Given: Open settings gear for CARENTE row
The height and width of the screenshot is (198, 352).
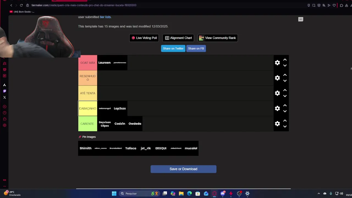Looking at the screenshot, I should coord(277,124).
